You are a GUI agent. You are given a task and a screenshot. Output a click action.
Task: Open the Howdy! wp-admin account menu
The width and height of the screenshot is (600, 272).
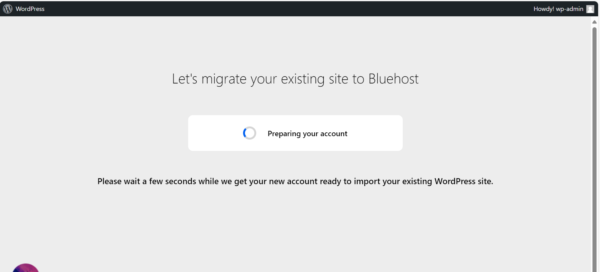[x=558, y=9]
